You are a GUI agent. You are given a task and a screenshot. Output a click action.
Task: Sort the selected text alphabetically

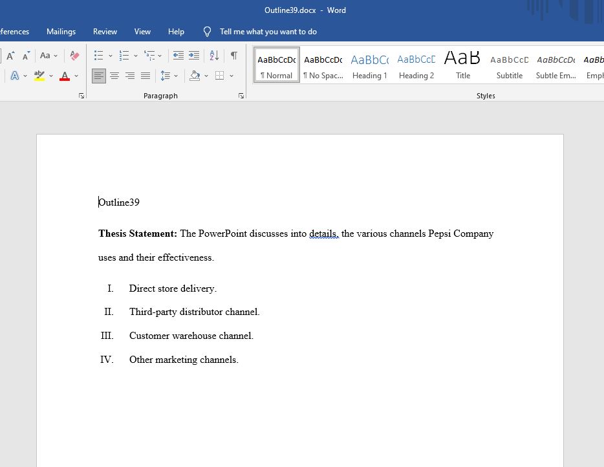click(214, 56)
